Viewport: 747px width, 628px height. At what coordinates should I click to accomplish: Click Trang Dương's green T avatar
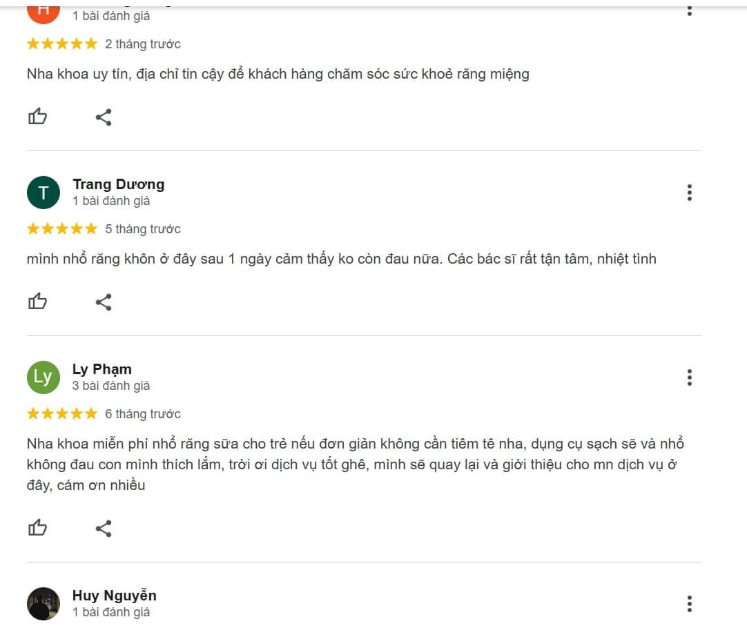coord(43,192)
